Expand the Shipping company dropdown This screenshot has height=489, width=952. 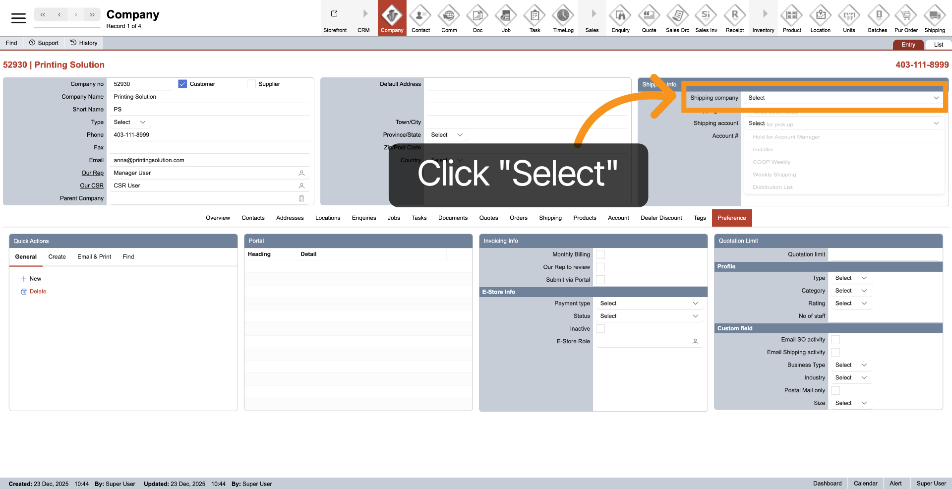pos(843,98)
